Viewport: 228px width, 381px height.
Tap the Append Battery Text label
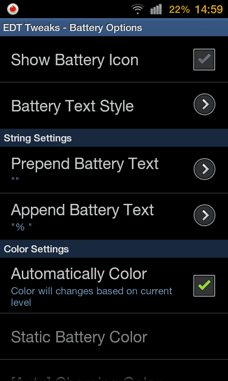tap(82, 210)
